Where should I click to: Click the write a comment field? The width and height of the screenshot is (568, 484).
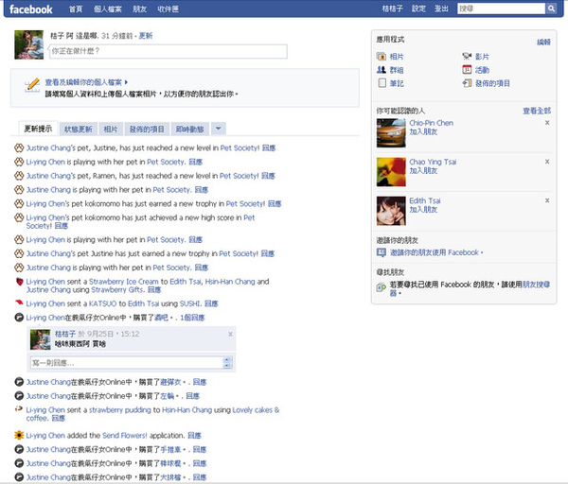click(127, 362)
